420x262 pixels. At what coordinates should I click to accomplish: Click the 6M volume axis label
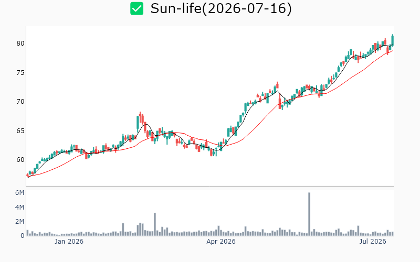click(x=19, y=193)
